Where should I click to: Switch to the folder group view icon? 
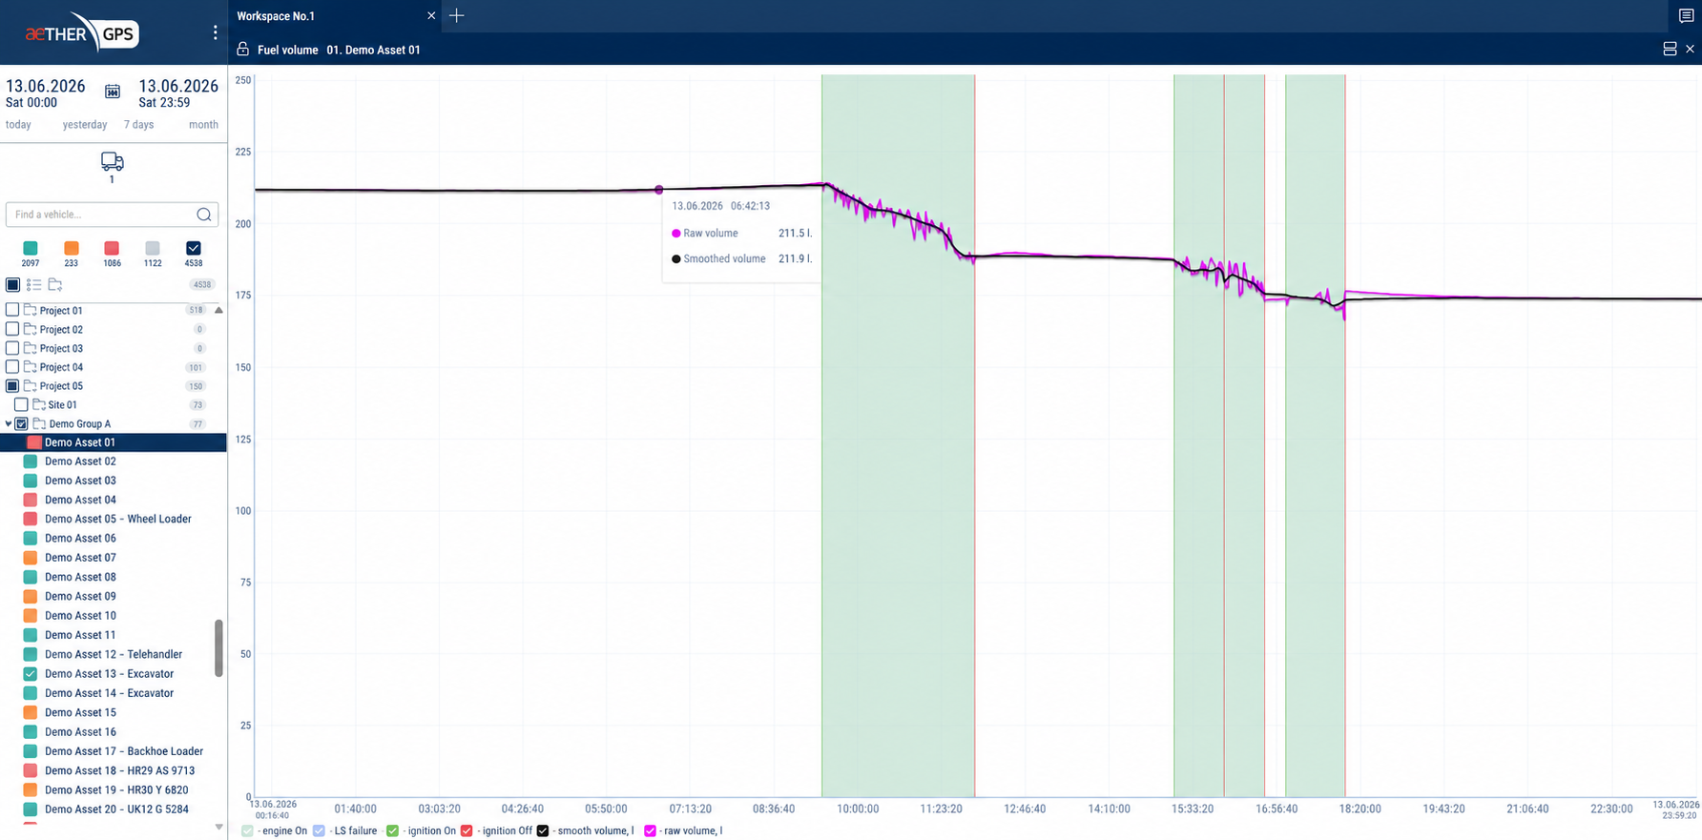pos(55,284)
